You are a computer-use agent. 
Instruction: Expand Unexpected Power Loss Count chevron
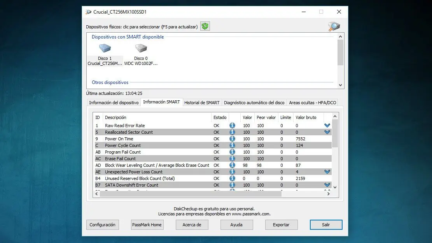(x=327, y=172)
